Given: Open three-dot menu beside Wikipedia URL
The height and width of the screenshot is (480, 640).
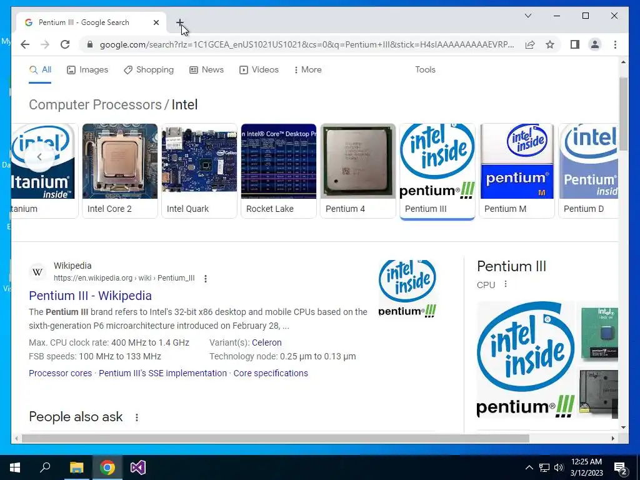Looking at the screenshot, I should 205,278.
